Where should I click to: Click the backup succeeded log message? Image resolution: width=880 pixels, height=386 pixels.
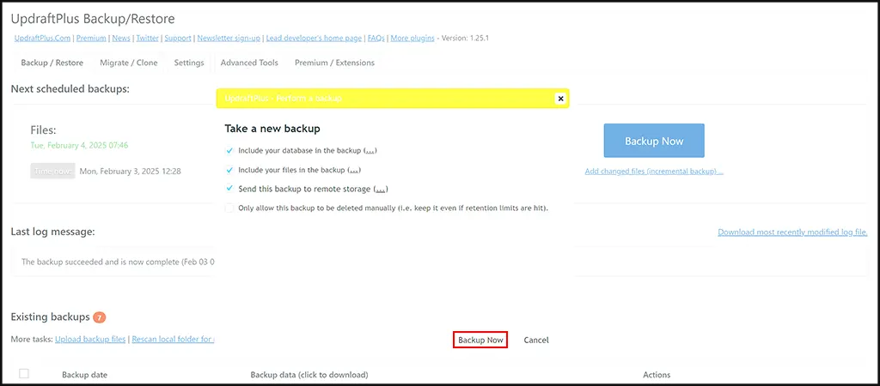pyautogui.click(x=118, y=262)
